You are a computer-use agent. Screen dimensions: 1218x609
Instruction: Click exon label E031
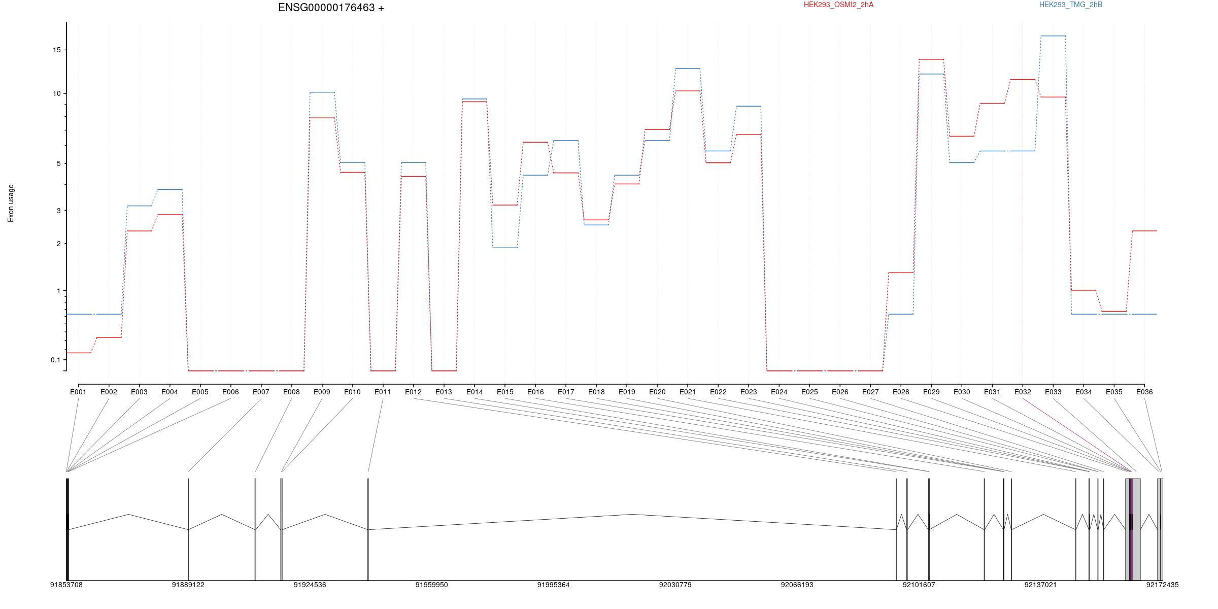click(x=992, y=392)
